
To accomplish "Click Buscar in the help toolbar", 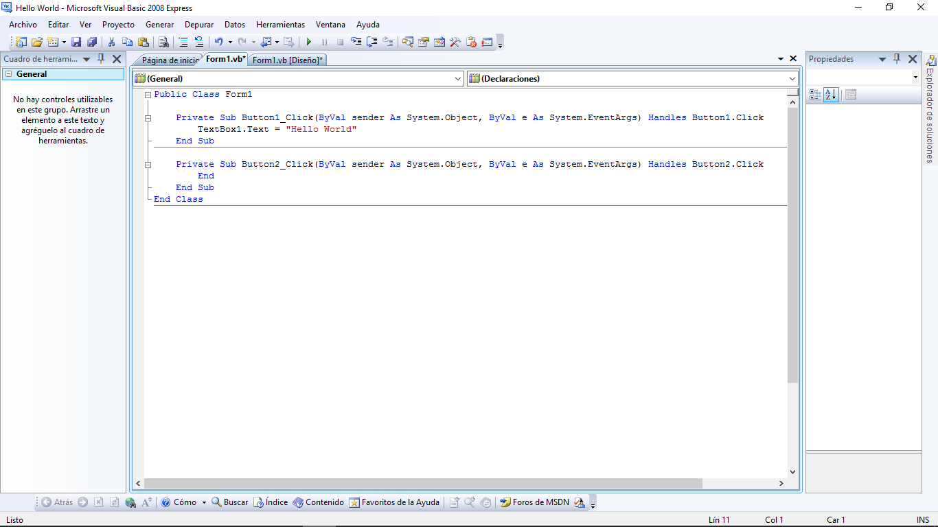I will [x=229, y=502].
